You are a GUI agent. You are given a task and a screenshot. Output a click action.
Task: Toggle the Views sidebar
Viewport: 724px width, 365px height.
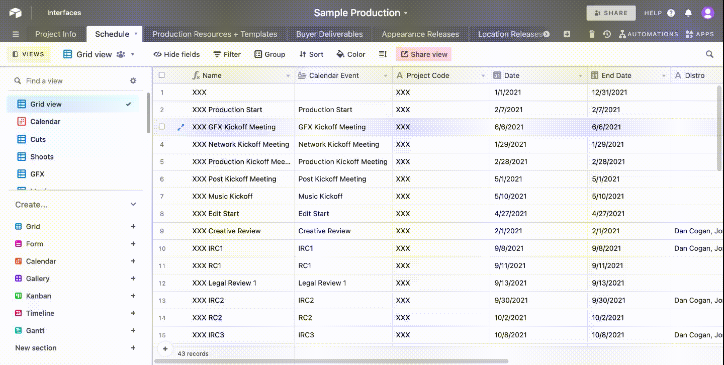28,54
